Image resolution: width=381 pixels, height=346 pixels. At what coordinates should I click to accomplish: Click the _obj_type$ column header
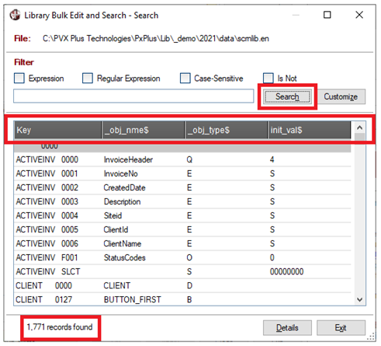click(227, 130)
